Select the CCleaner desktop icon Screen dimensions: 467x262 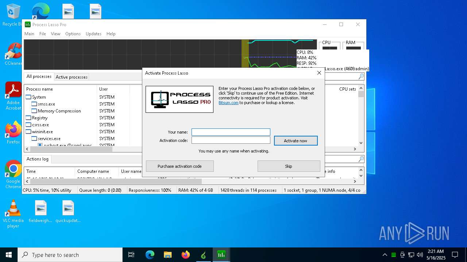13,55
